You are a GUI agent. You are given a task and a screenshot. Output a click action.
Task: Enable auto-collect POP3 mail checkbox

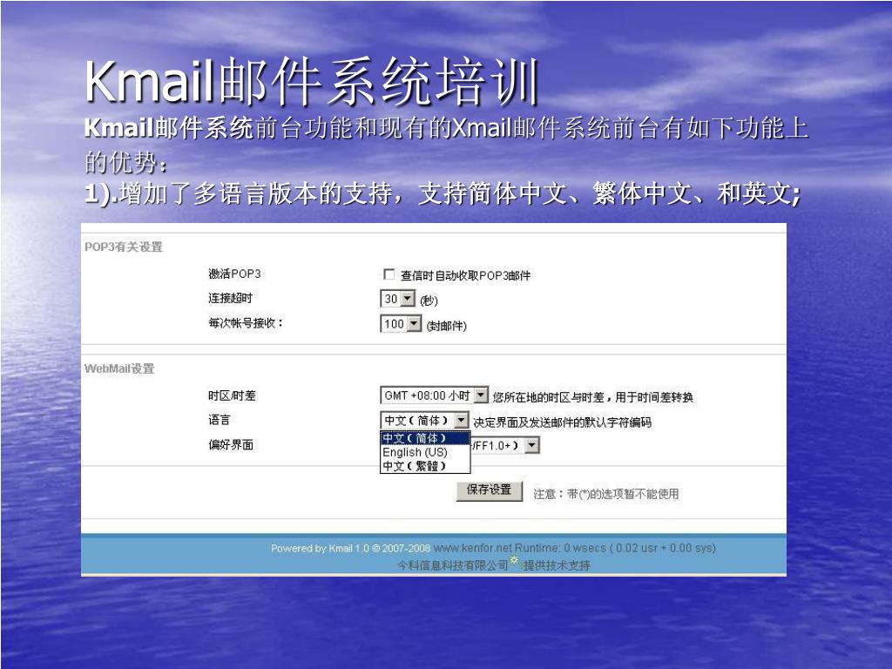389,274
